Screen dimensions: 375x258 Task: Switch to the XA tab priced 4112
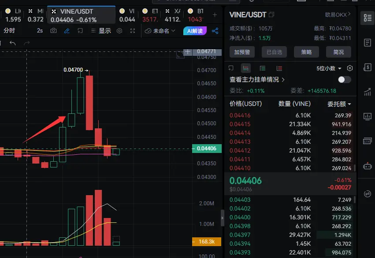[x=173, y=15]
